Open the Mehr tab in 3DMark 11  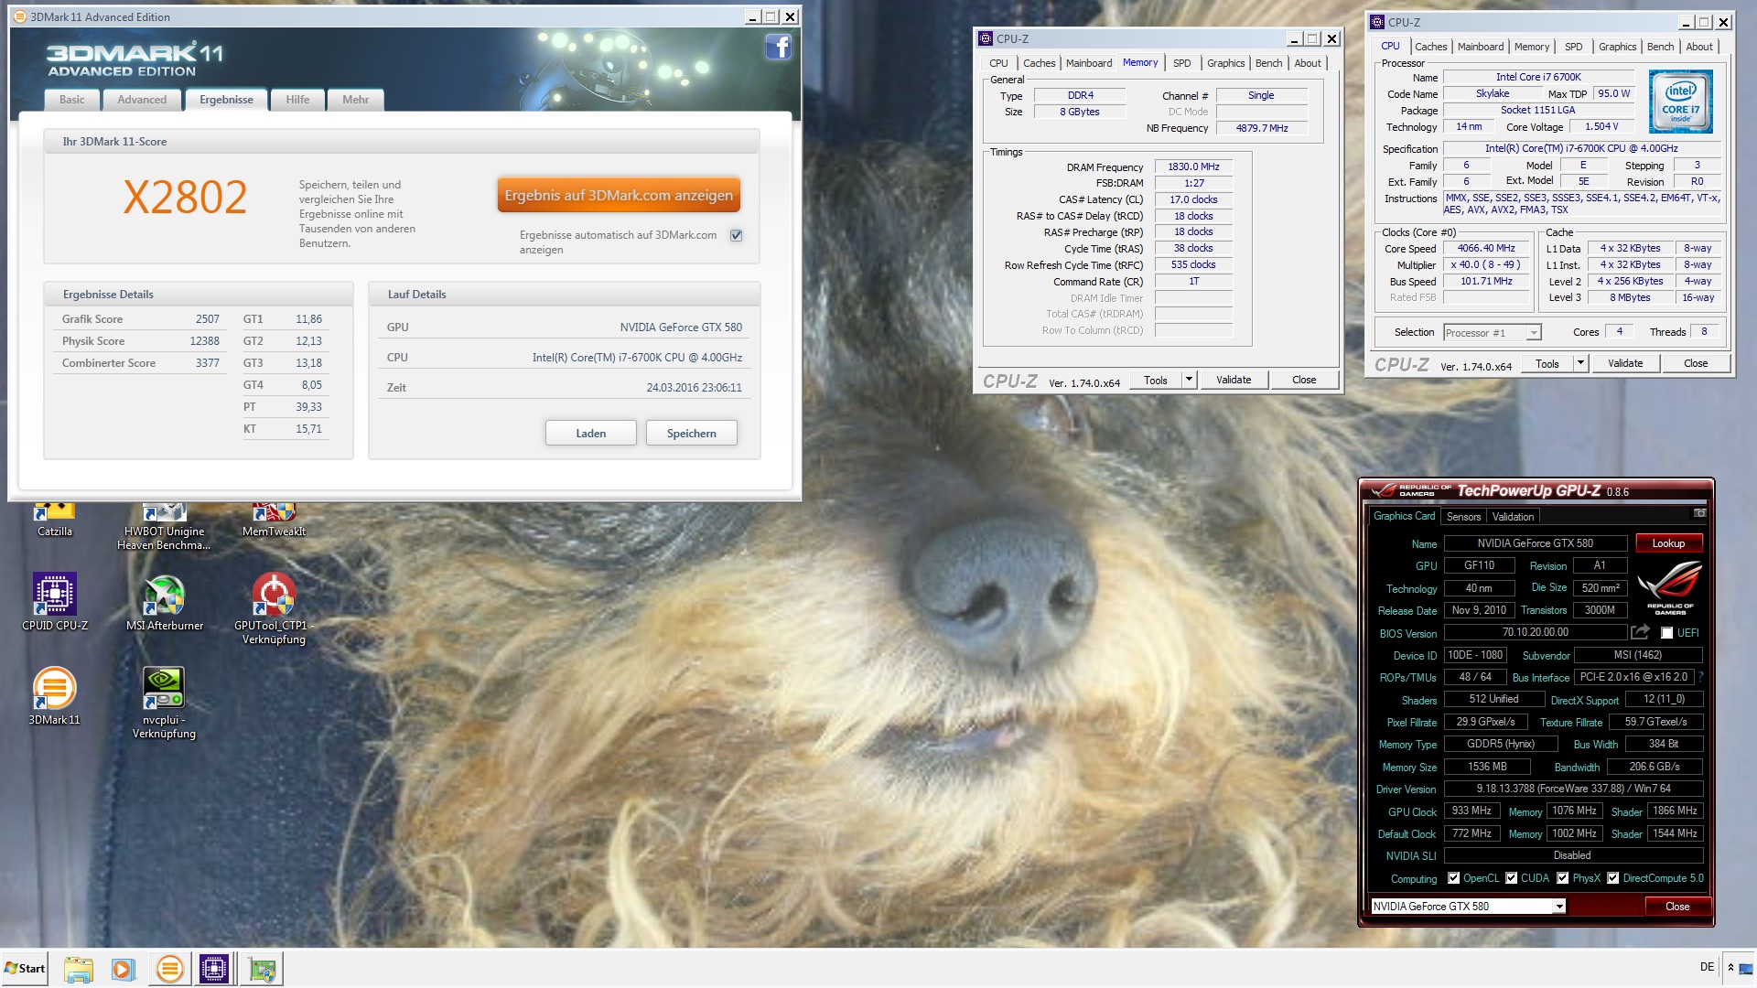[x=355, y=100]
